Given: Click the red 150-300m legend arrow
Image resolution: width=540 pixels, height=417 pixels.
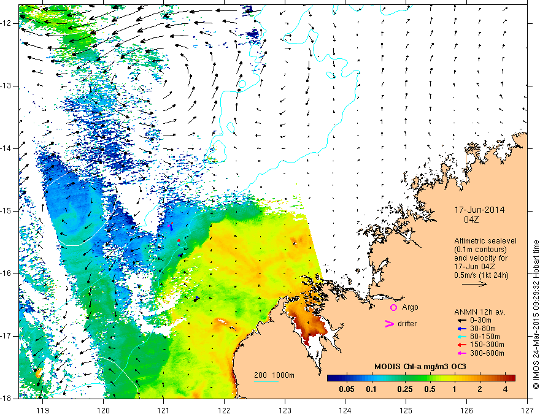Looking at the screenshot, I should [x=461, y=345].
